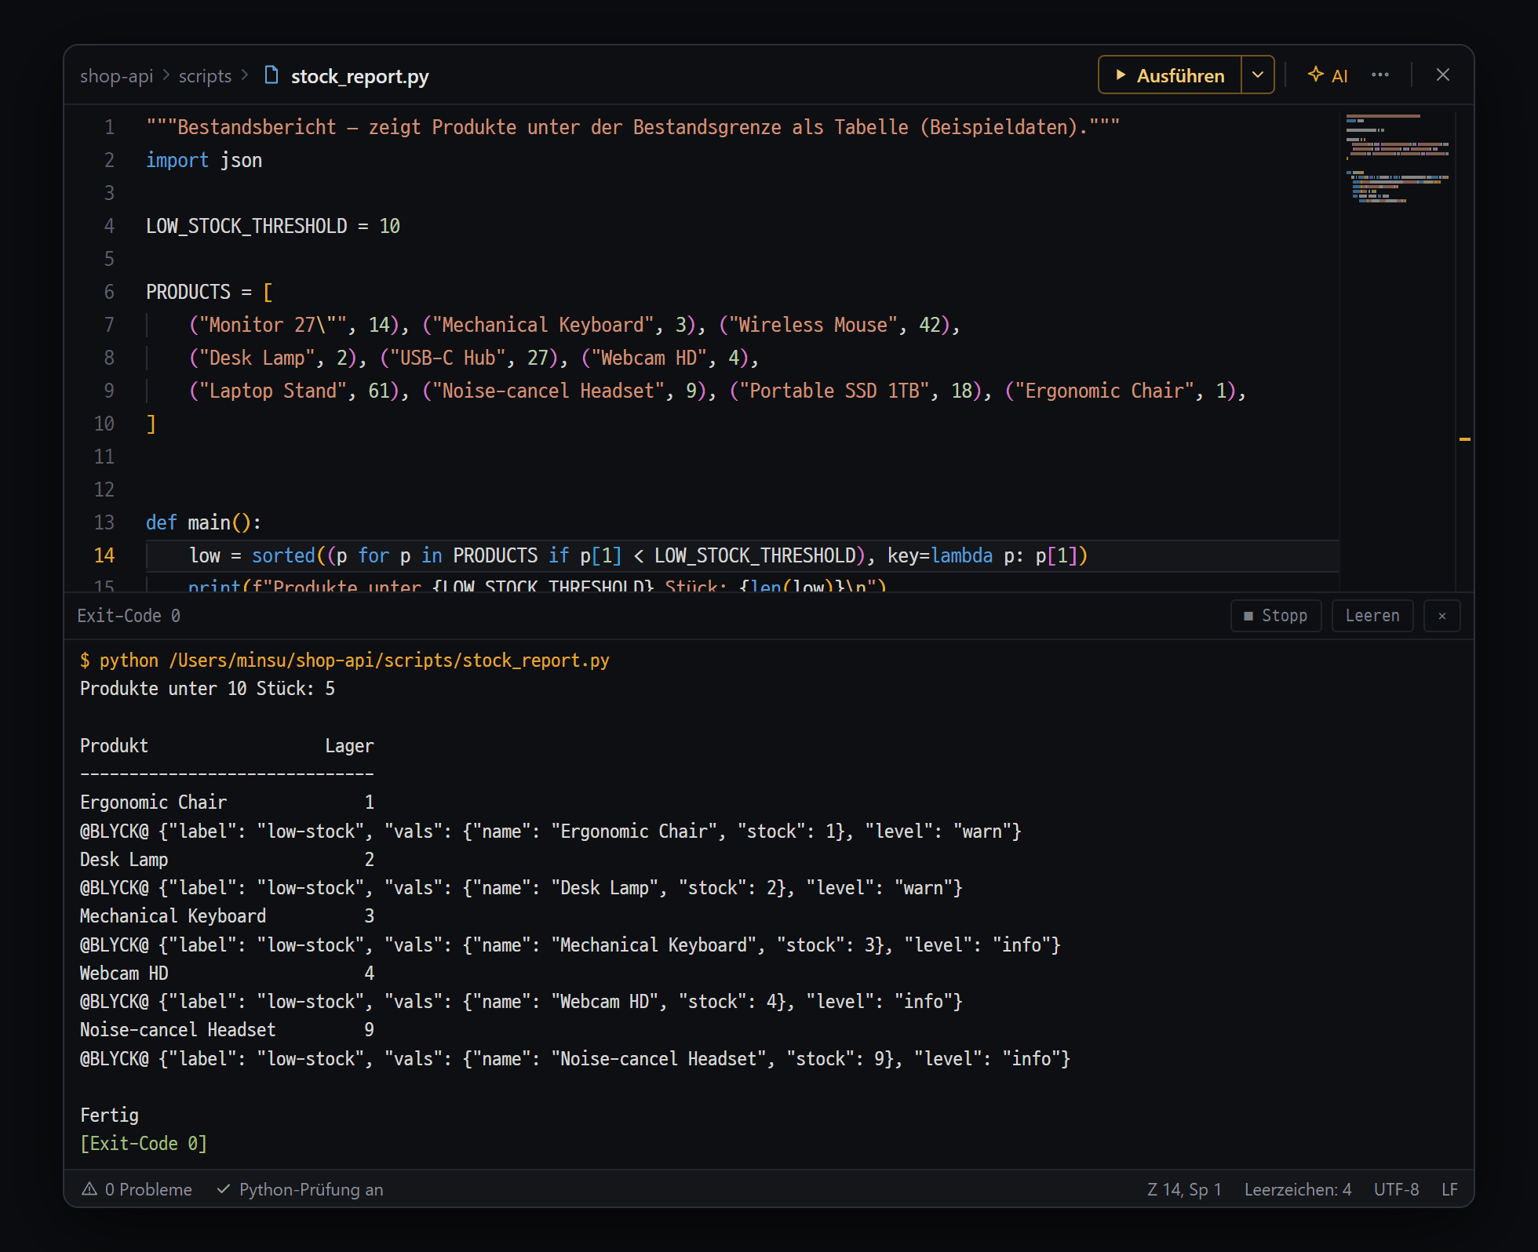This screenshot has height=1252, width=1538.
Task: Click the orange marker in the scrollbar
Action: coord(1464,439)
